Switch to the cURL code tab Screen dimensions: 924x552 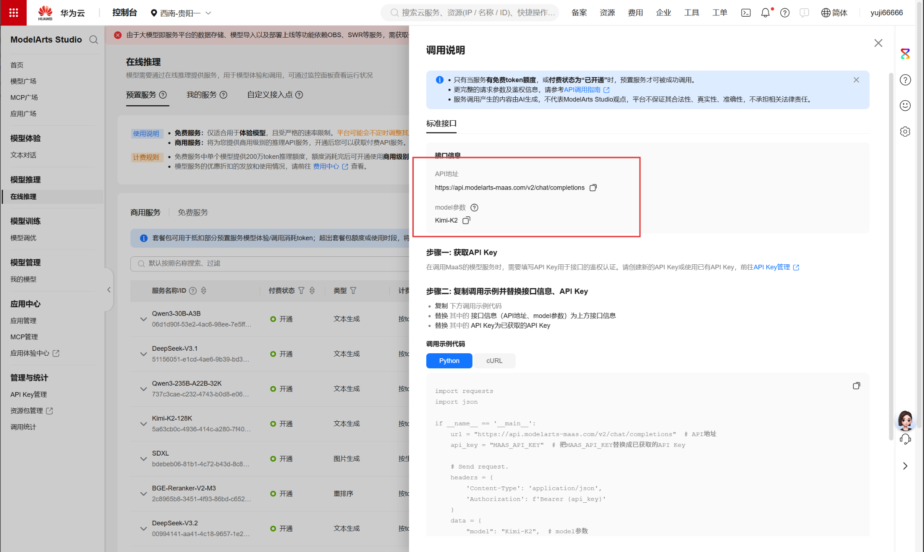point(494,360)
